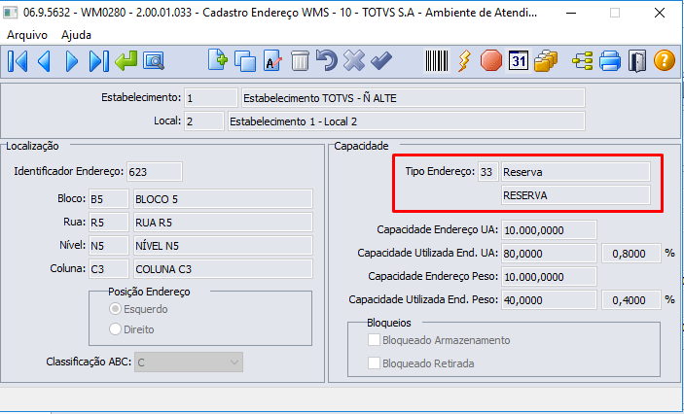
Task: Click the lightning bolt icon
Action: pyautogui.click(x=464, y=60)
